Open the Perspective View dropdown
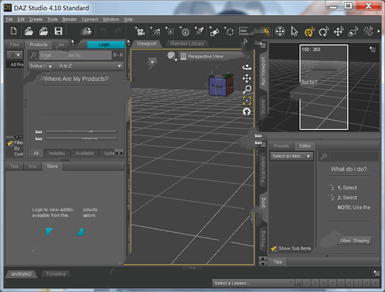Viewport: 385px width, 292px height. pyautogui.click(x=211, y=56)
